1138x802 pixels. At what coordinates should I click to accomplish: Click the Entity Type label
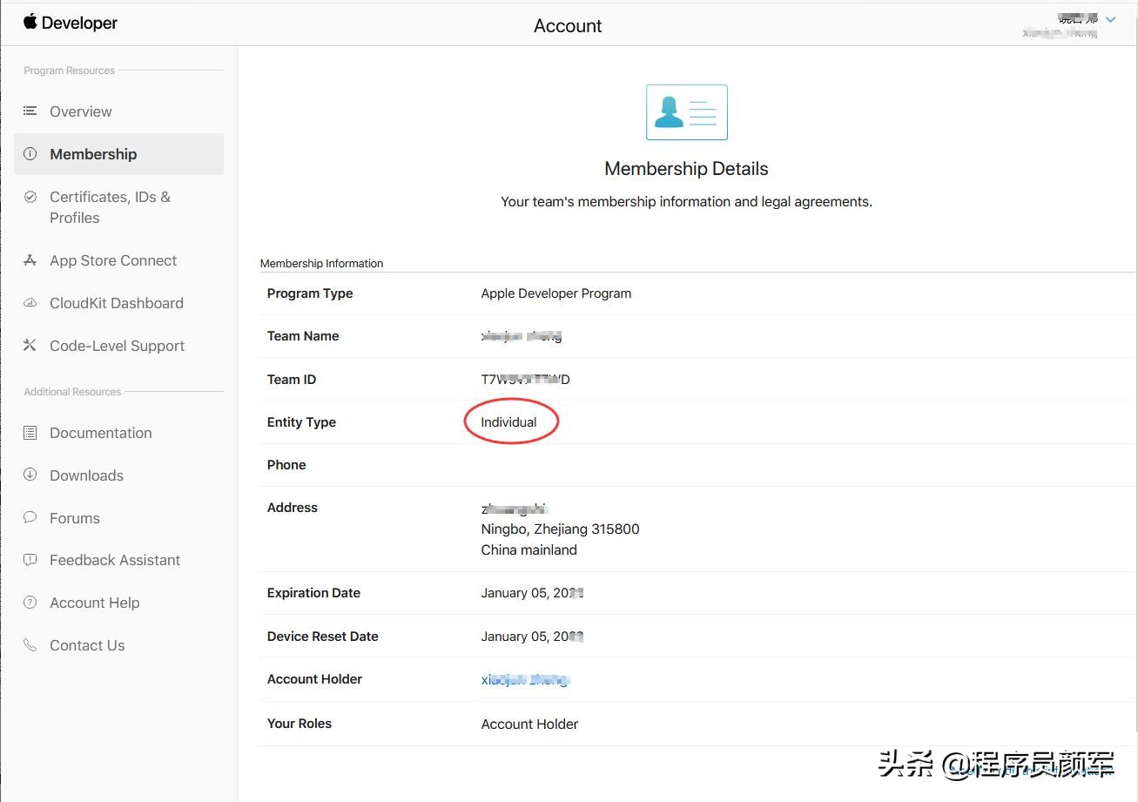tap(301, 422)
